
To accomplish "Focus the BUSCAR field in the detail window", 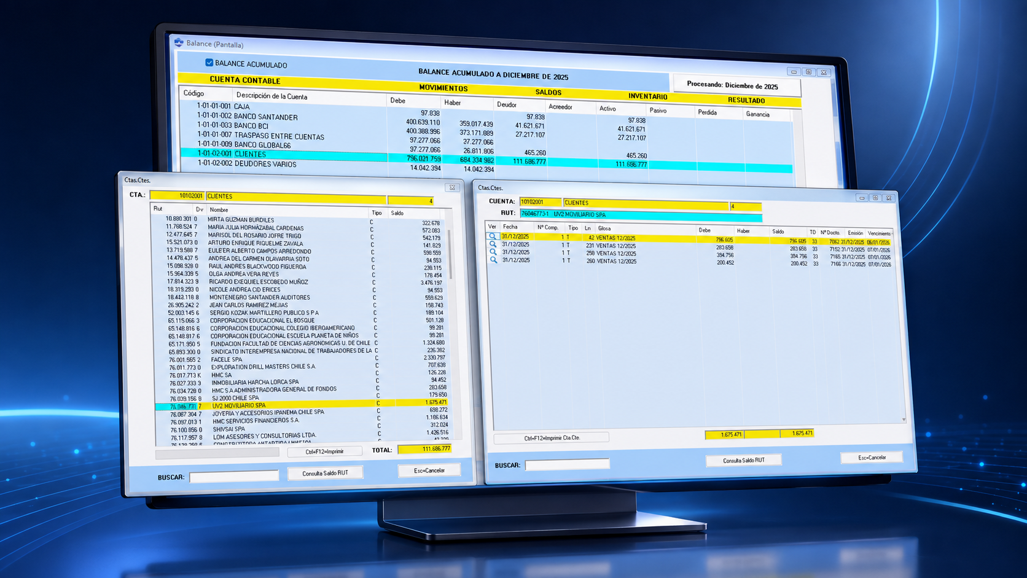I will click(567, 465).
